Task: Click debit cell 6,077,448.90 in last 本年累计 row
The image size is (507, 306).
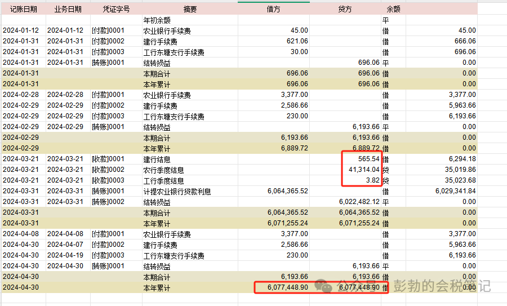Action: tap(274, 287)
